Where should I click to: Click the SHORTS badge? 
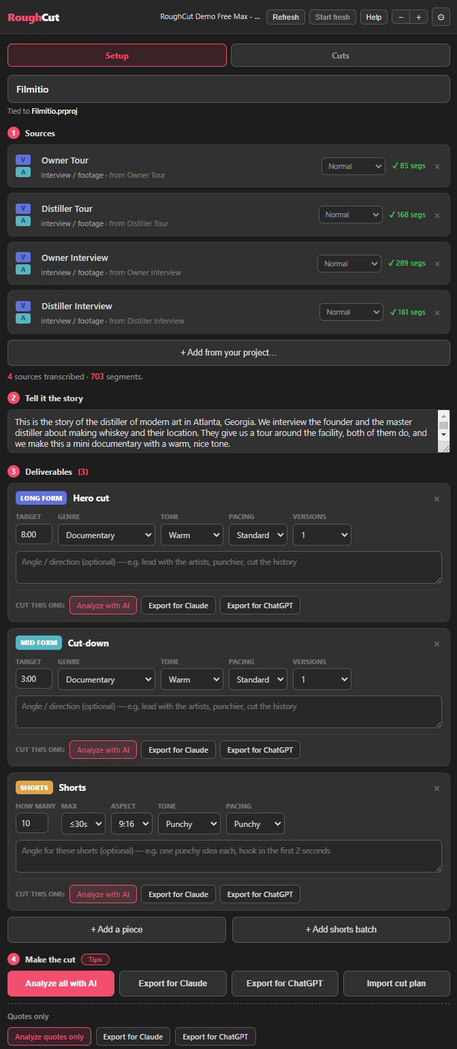(34, 787)
